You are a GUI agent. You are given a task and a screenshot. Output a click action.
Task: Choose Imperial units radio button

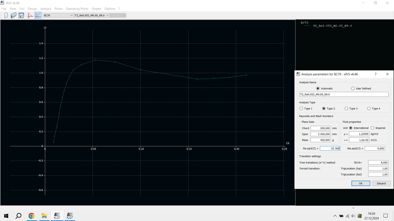coord(372,128)
